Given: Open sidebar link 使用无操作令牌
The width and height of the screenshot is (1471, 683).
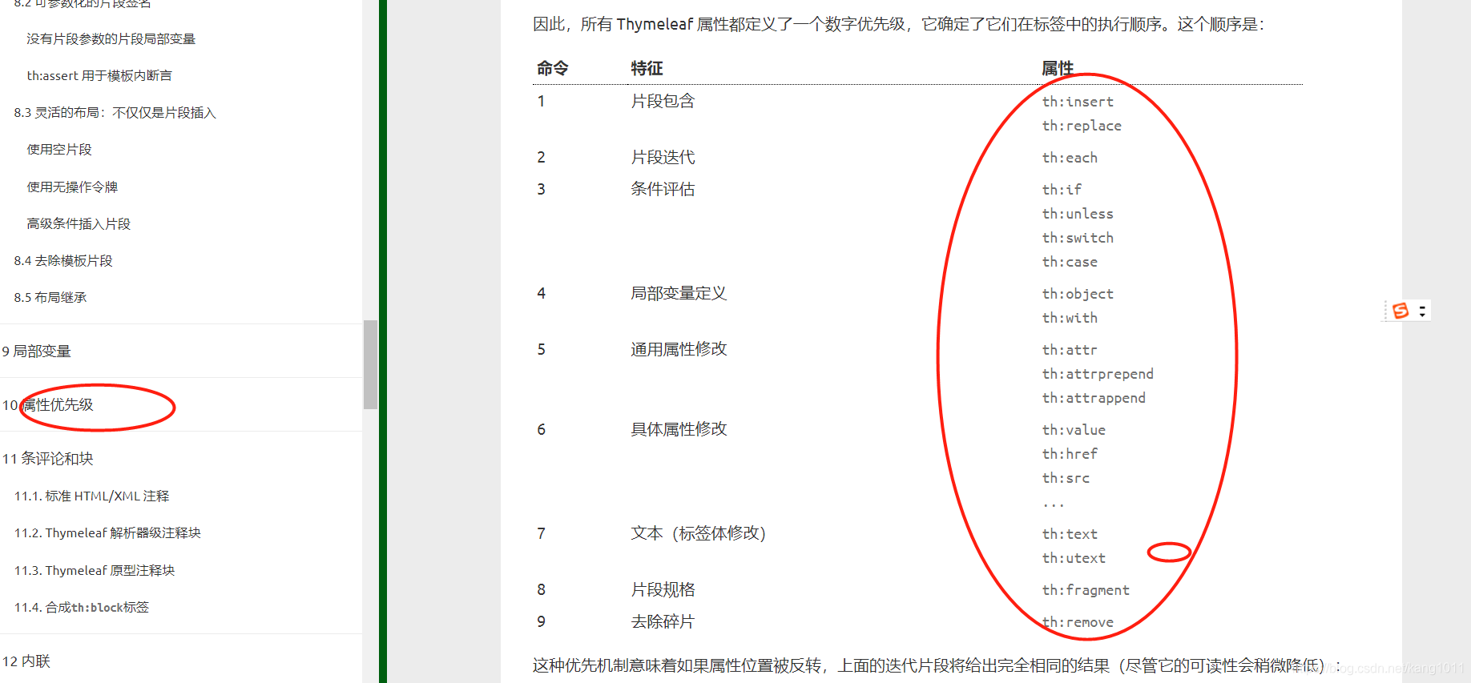Looking at the screenshot, I should point(72,187).
